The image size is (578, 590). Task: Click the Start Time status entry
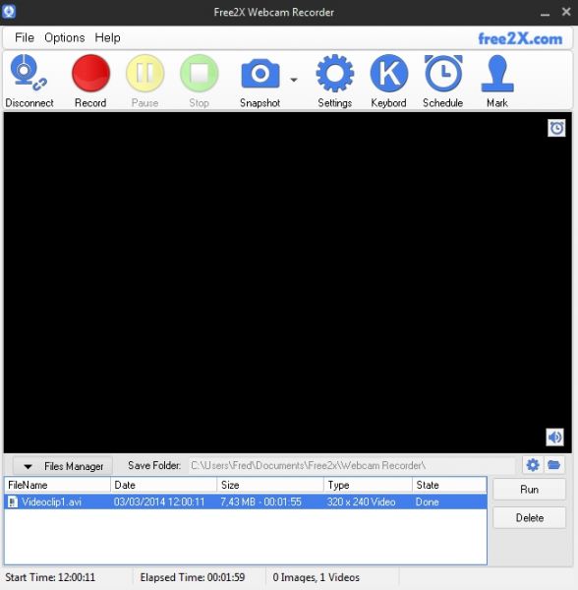(50, 577)
